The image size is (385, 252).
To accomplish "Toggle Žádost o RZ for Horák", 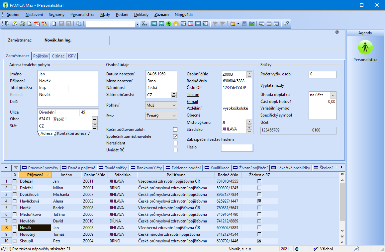I will pos(259,208).
